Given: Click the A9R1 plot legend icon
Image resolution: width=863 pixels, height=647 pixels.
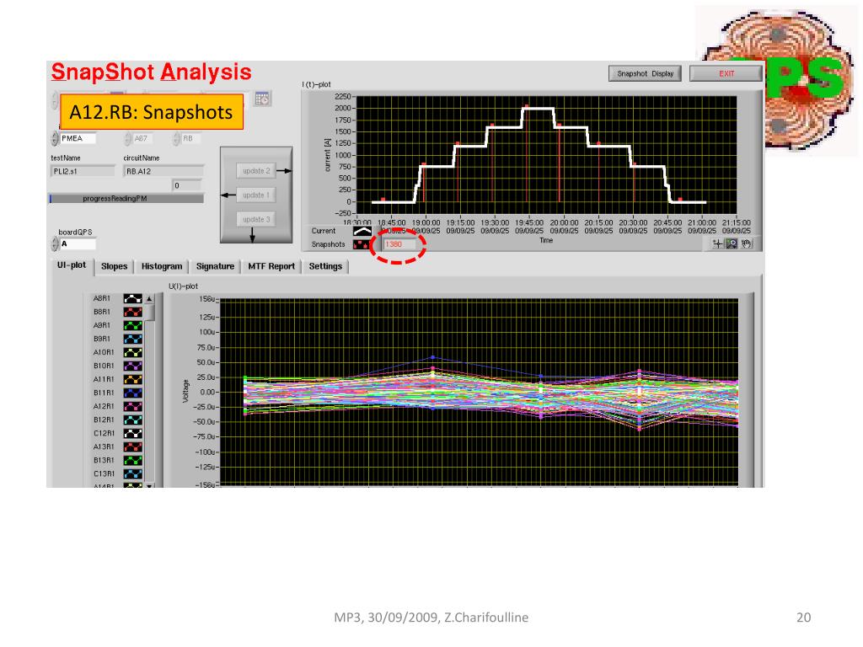Looking at the screenshot, I should [x=132, y=325].
